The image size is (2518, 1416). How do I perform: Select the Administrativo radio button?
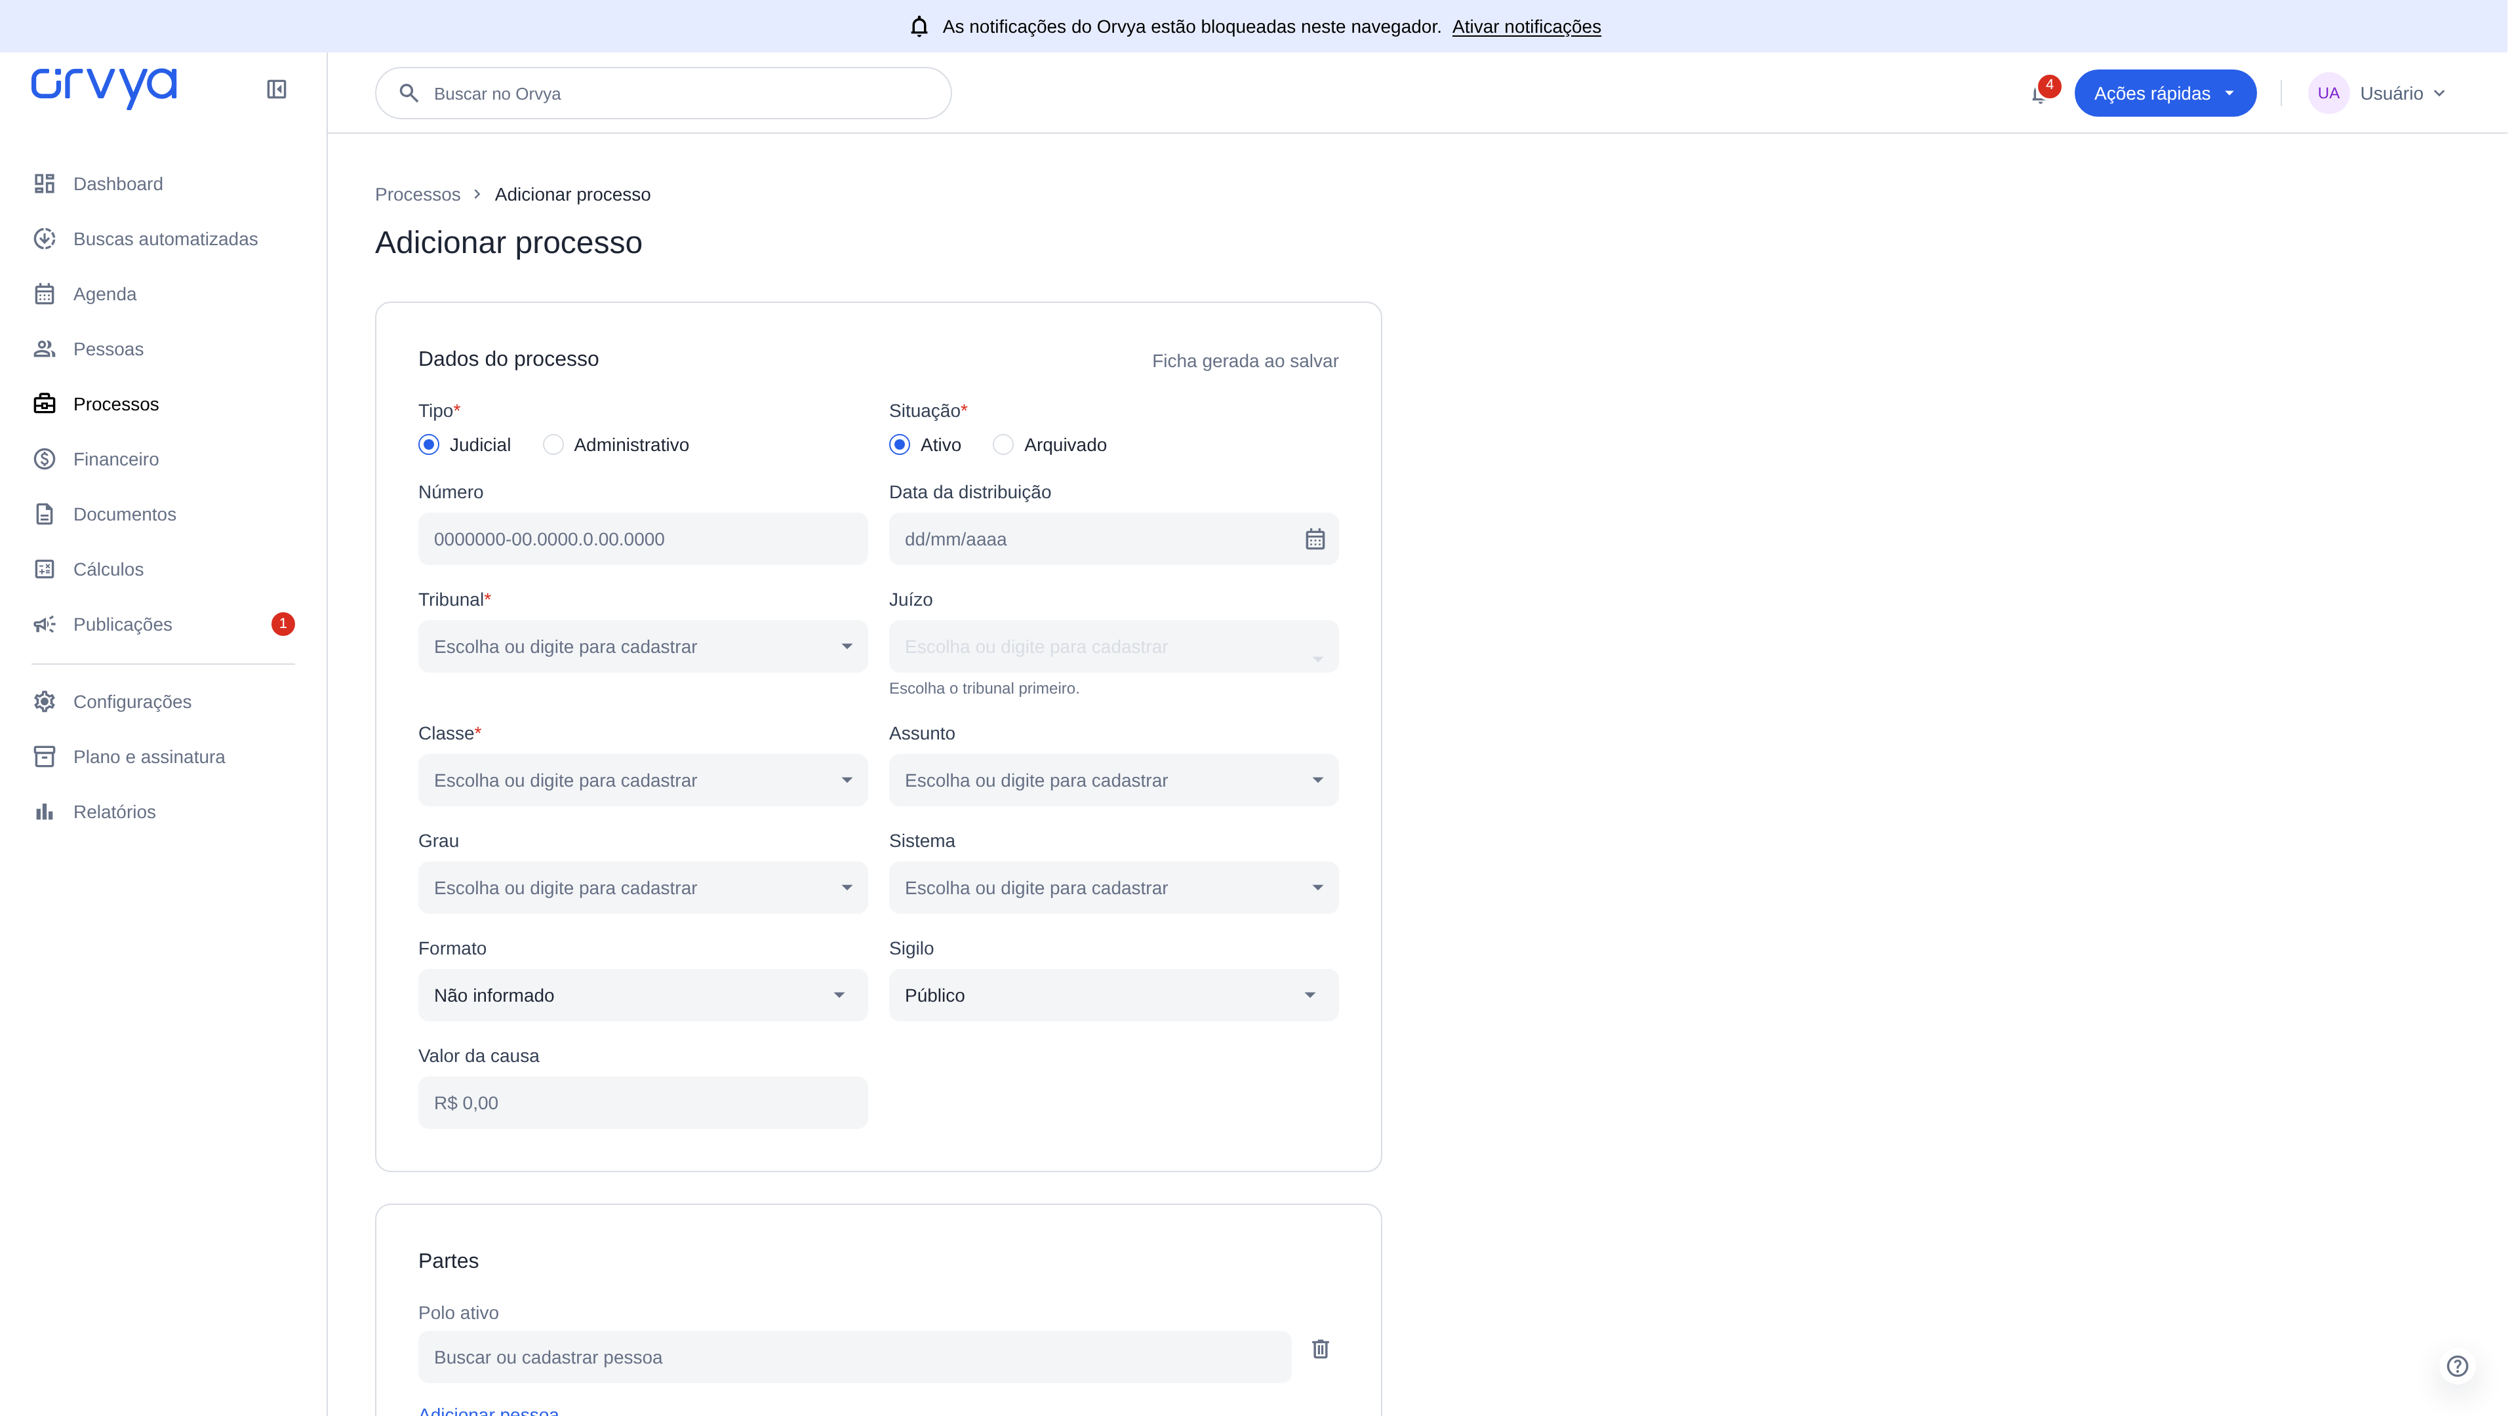[x=553, y=446]
